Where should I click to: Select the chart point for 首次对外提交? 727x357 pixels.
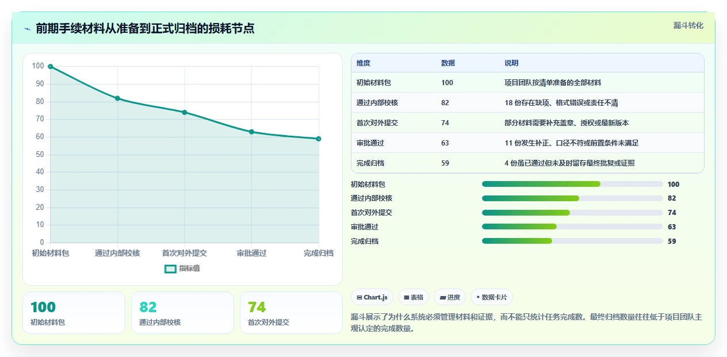point(185,112)
